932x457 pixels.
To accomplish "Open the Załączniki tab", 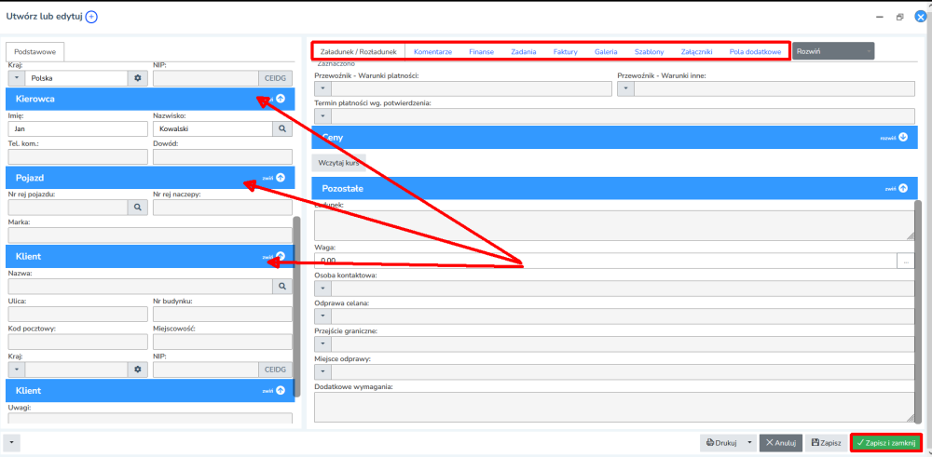I will point(696,51).
